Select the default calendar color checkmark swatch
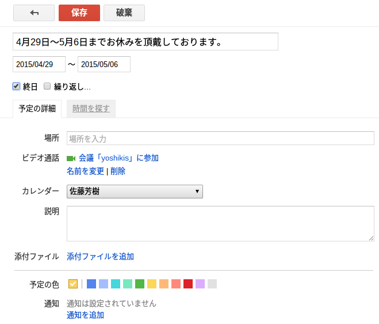Image resolution: width=379 pixels, height=324 pixels. click(x=73, y=284)
